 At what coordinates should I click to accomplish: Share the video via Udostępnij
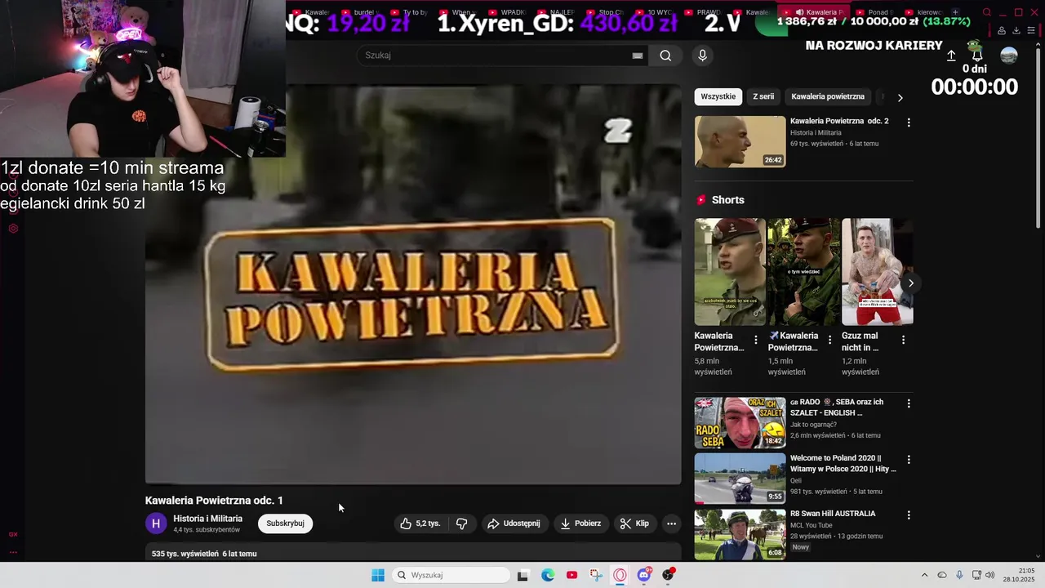tap(514, 523)
